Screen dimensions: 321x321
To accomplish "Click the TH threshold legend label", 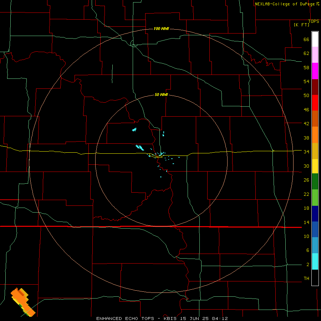I will 306,279.
